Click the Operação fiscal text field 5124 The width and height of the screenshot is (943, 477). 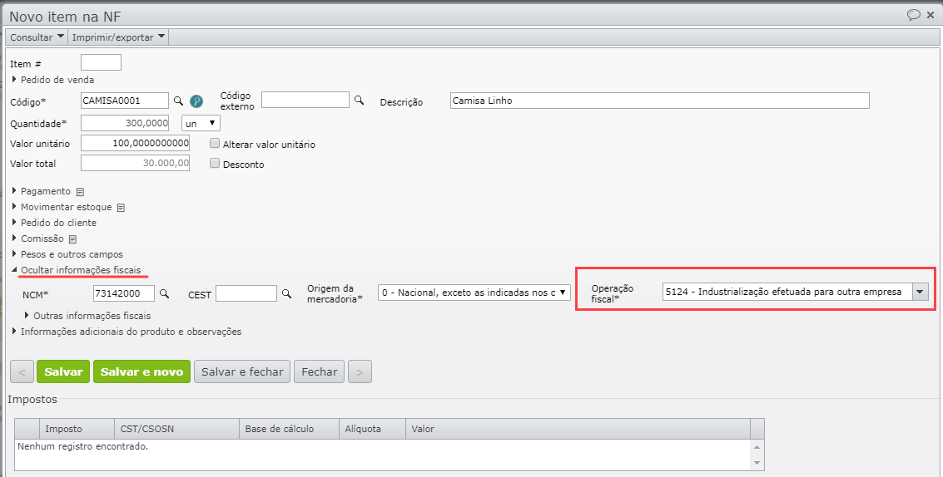pos(787,292)
